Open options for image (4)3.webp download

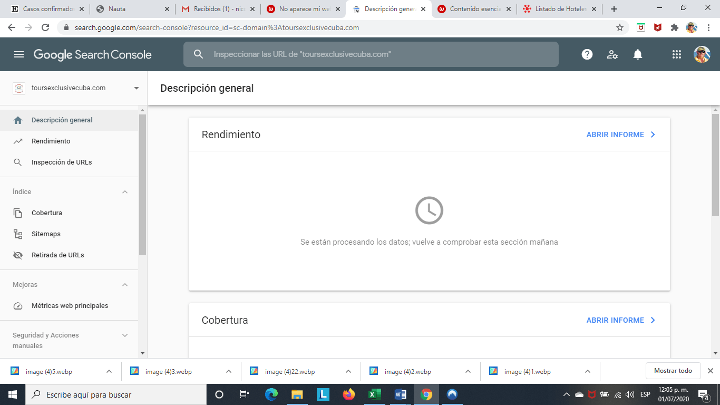(x=229, y=371)
